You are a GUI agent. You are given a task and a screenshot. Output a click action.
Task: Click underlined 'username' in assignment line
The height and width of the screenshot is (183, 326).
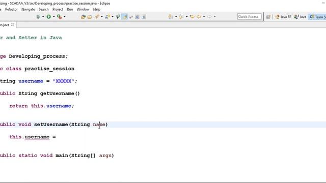(x=37, y=137)
